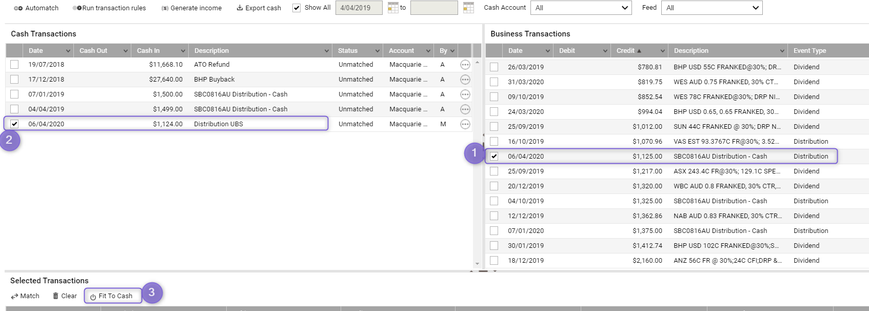Tick checkbox for ATO Refund row
869x311 pixels.
(14, 65)
